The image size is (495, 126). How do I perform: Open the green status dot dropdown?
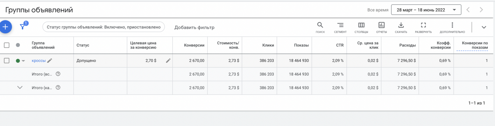(21, 61)
